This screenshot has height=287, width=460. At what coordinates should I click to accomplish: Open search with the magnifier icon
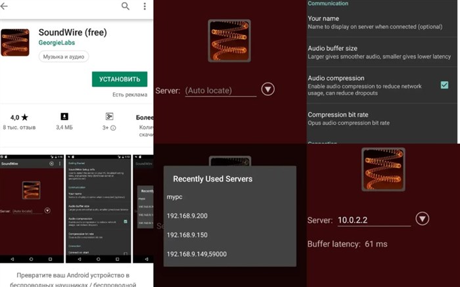pyautogui.click(x=126, y=6)
